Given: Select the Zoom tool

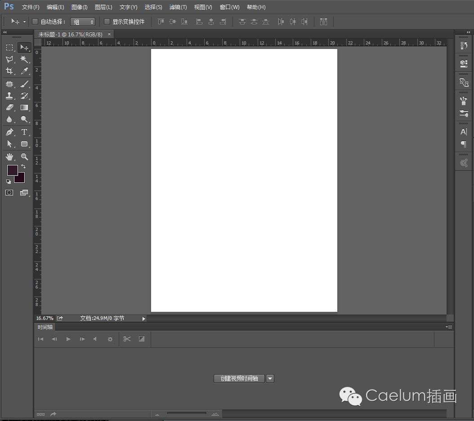Looking at the screenshot, I should [x=25, y=157].
